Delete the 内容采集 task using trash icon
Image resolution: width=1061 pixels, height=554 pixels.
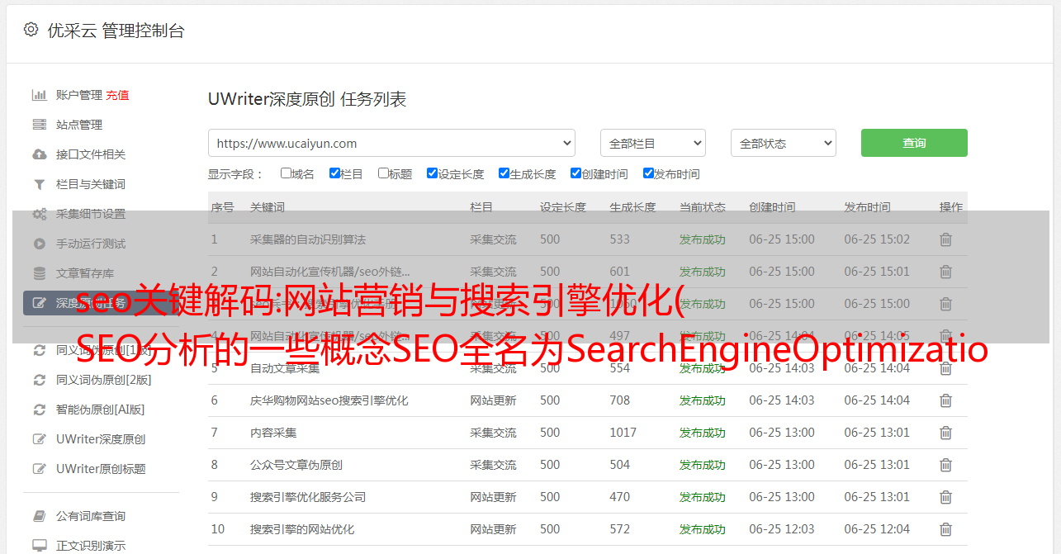coord(945,433)
